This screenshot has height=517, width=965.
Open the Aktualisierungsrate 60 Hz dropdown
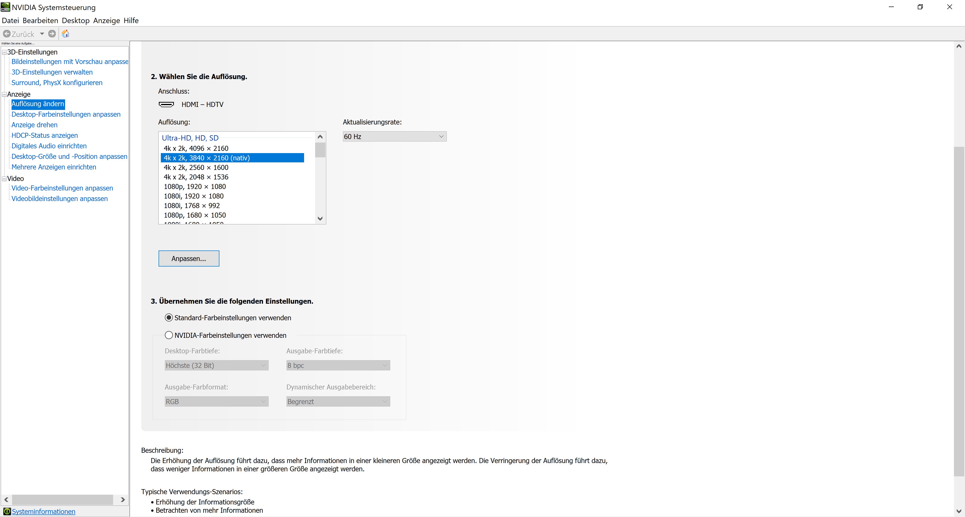(x=395, y=137)
